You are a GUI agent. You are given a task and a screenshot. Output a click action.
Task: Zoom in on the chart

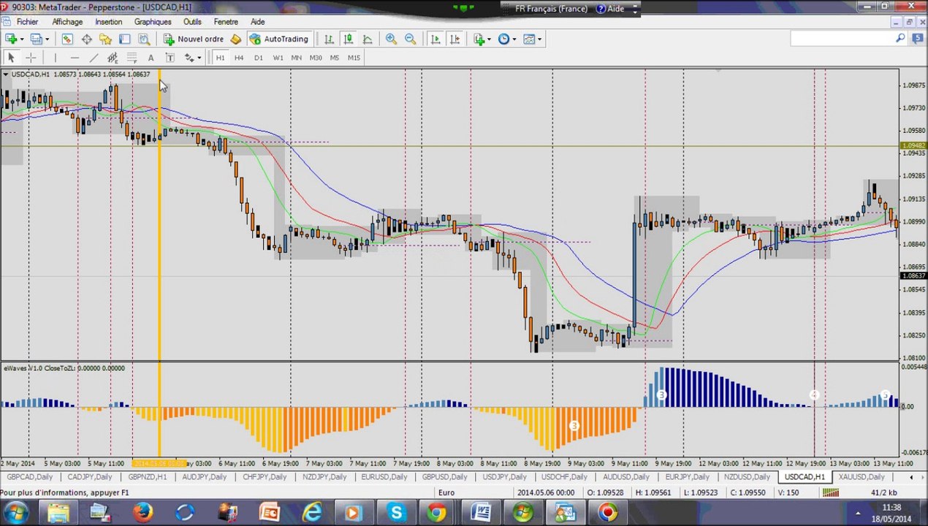(x=391, y=39)
